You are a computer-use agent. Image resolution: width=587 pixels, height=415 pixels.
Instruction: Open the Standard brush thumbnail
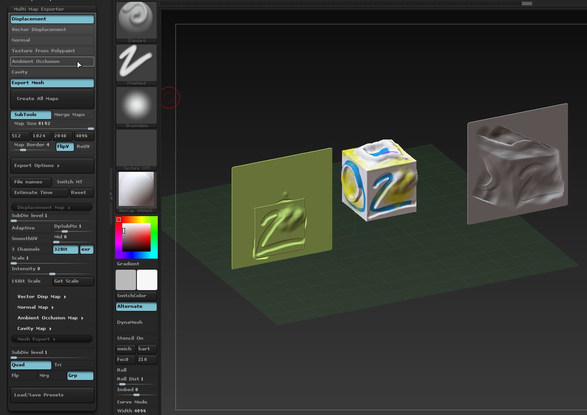[136, 22]
